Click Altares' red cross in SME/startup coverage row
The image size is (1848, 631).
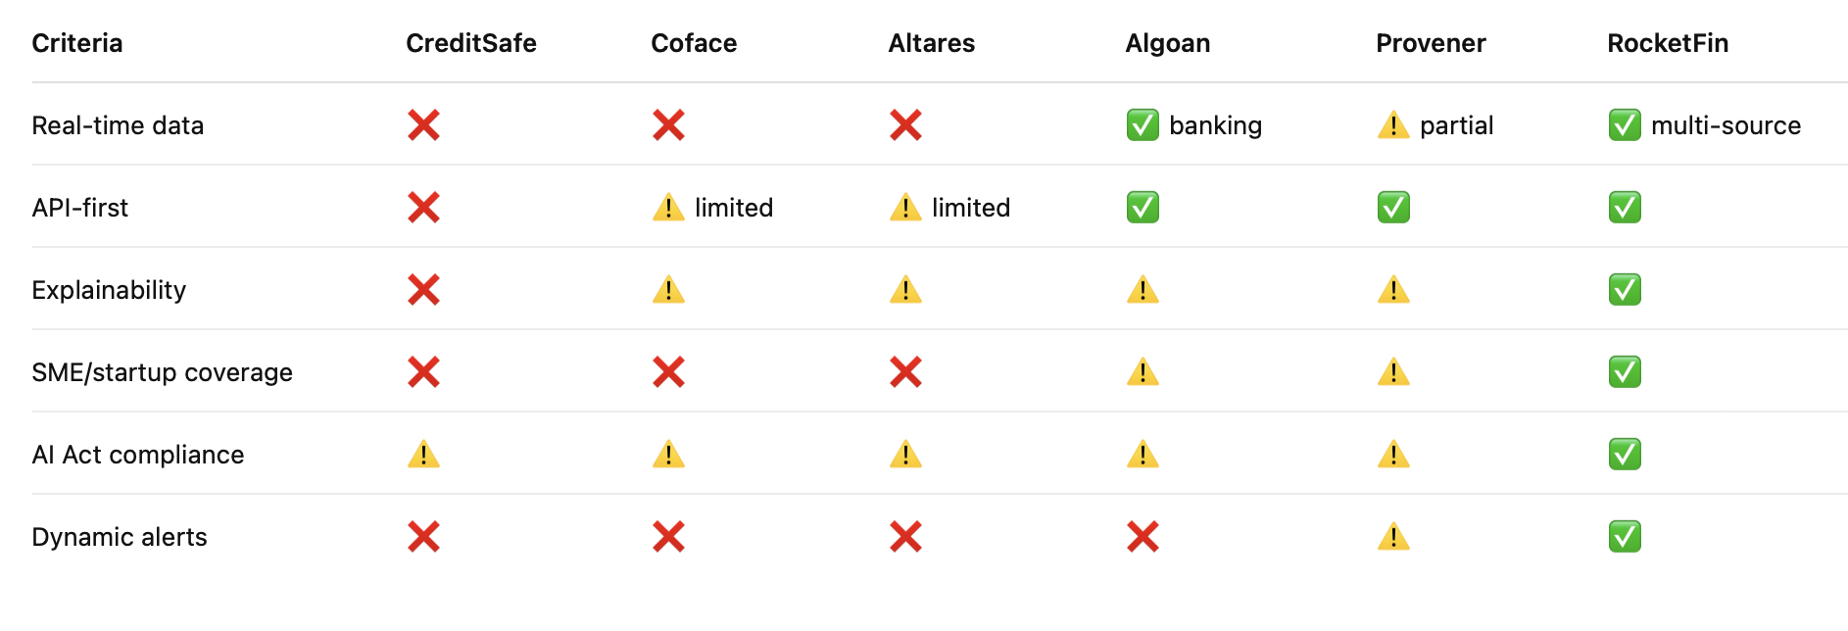[905, 372]
